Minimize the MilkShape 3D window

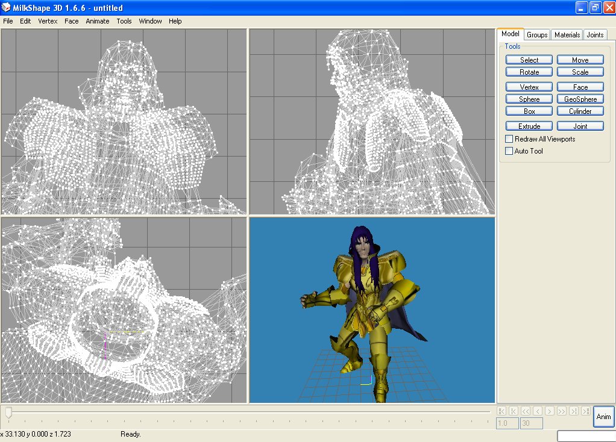tap(582, 7)
